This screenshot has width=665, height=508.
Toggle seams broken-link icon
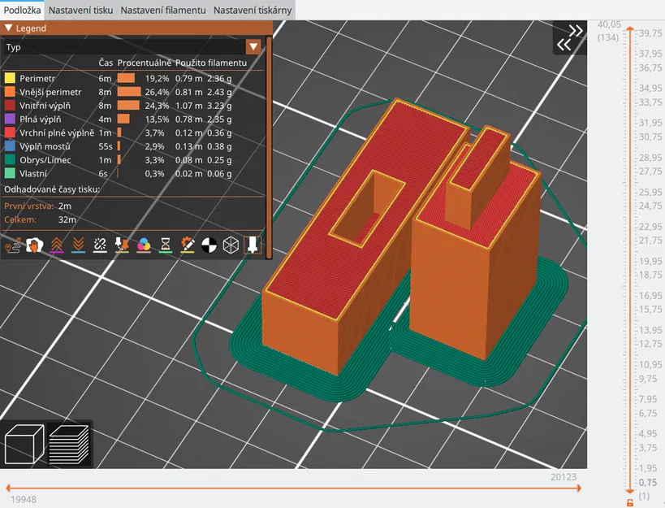[x=100, y=245]
